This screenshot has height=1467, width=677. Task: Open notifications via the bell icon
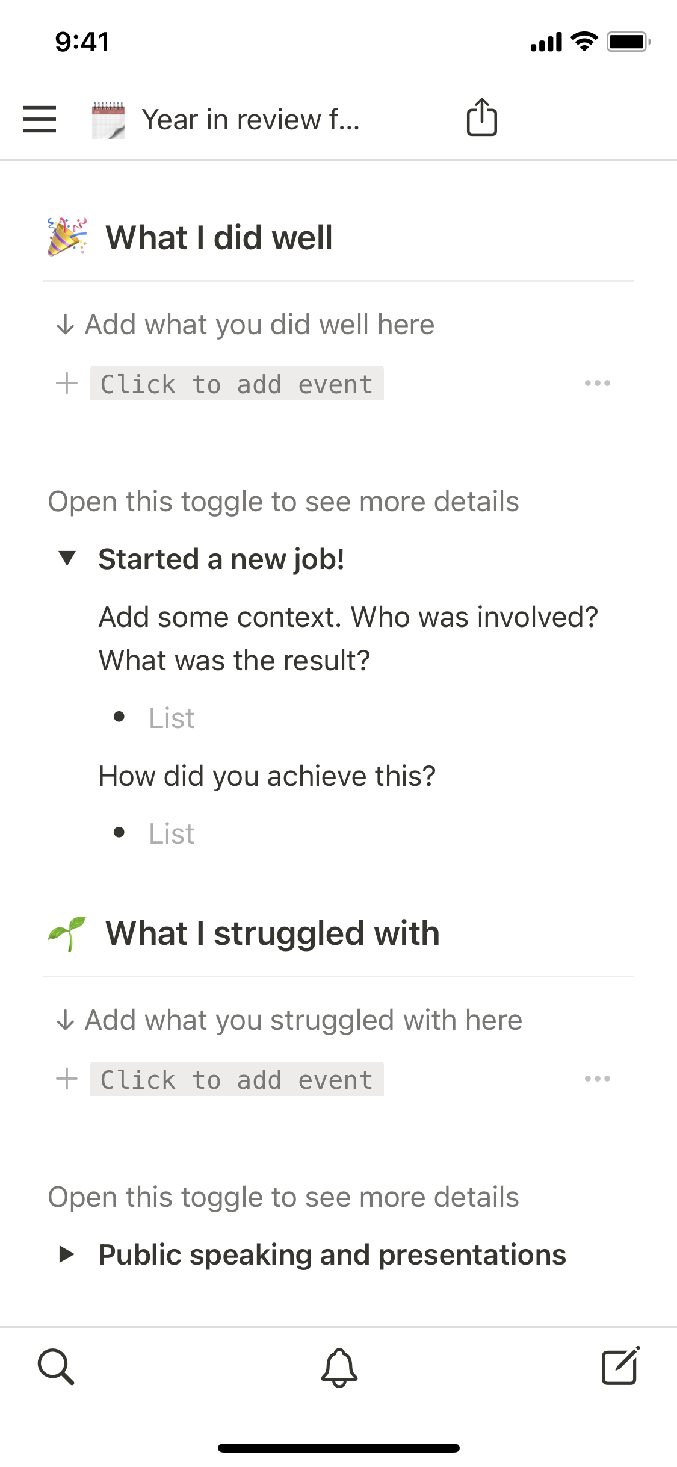point(339,1367)
